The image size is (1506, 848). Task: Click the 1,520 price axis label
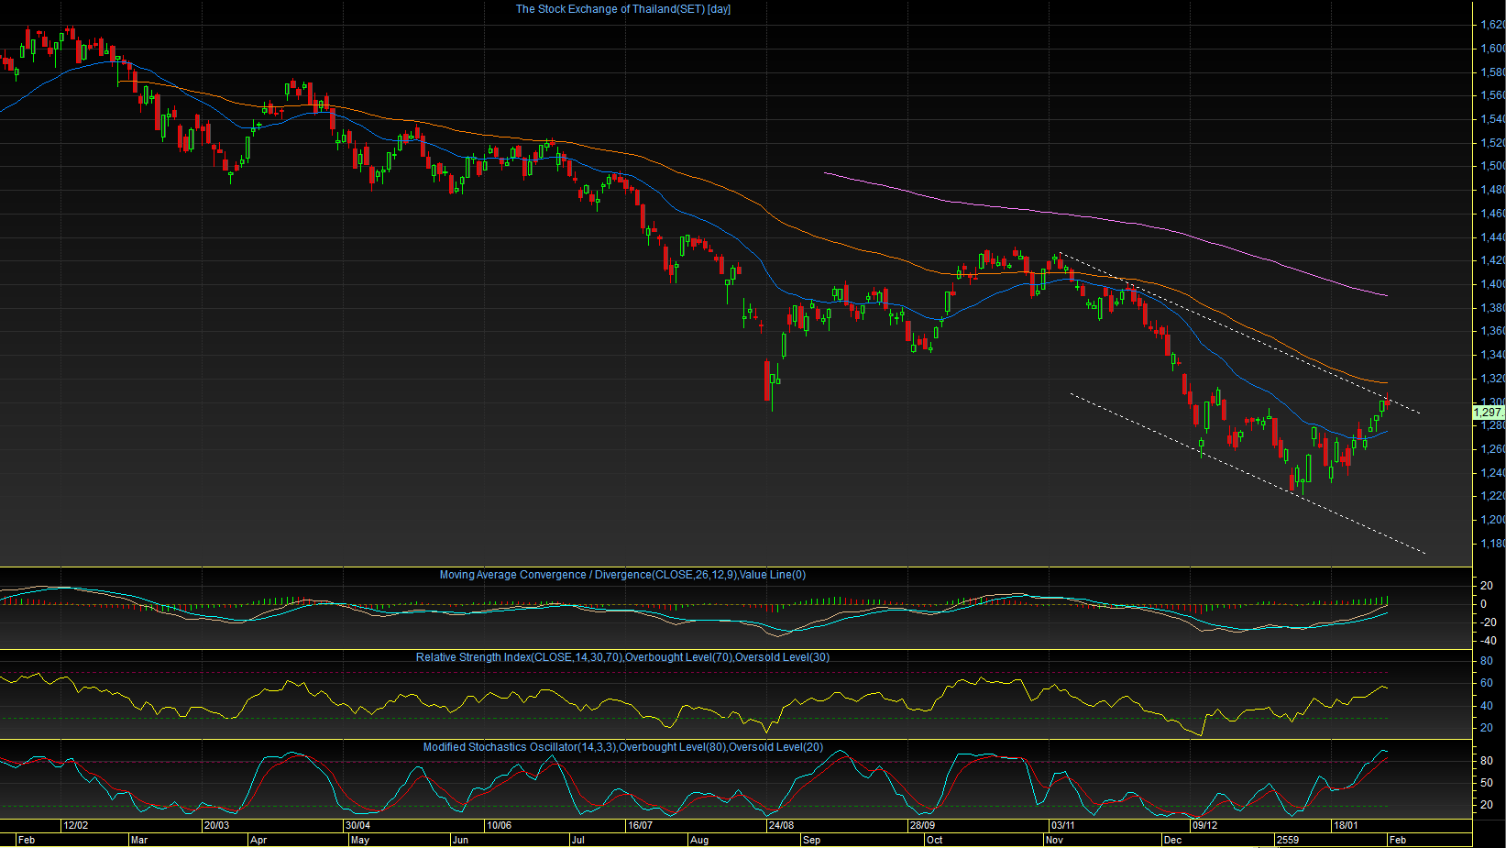coord(1492,143)
